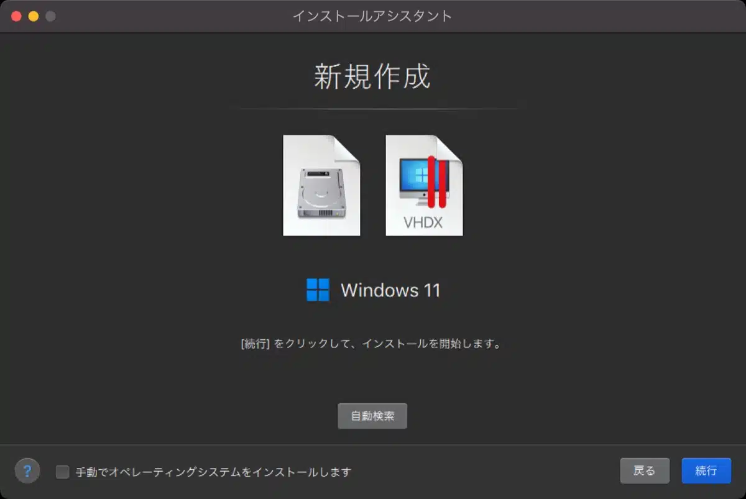Enable 手動でオペレーティングシステムをインストールします checkbox
Screen dimensions: 746x499
(x=62, y=472)
